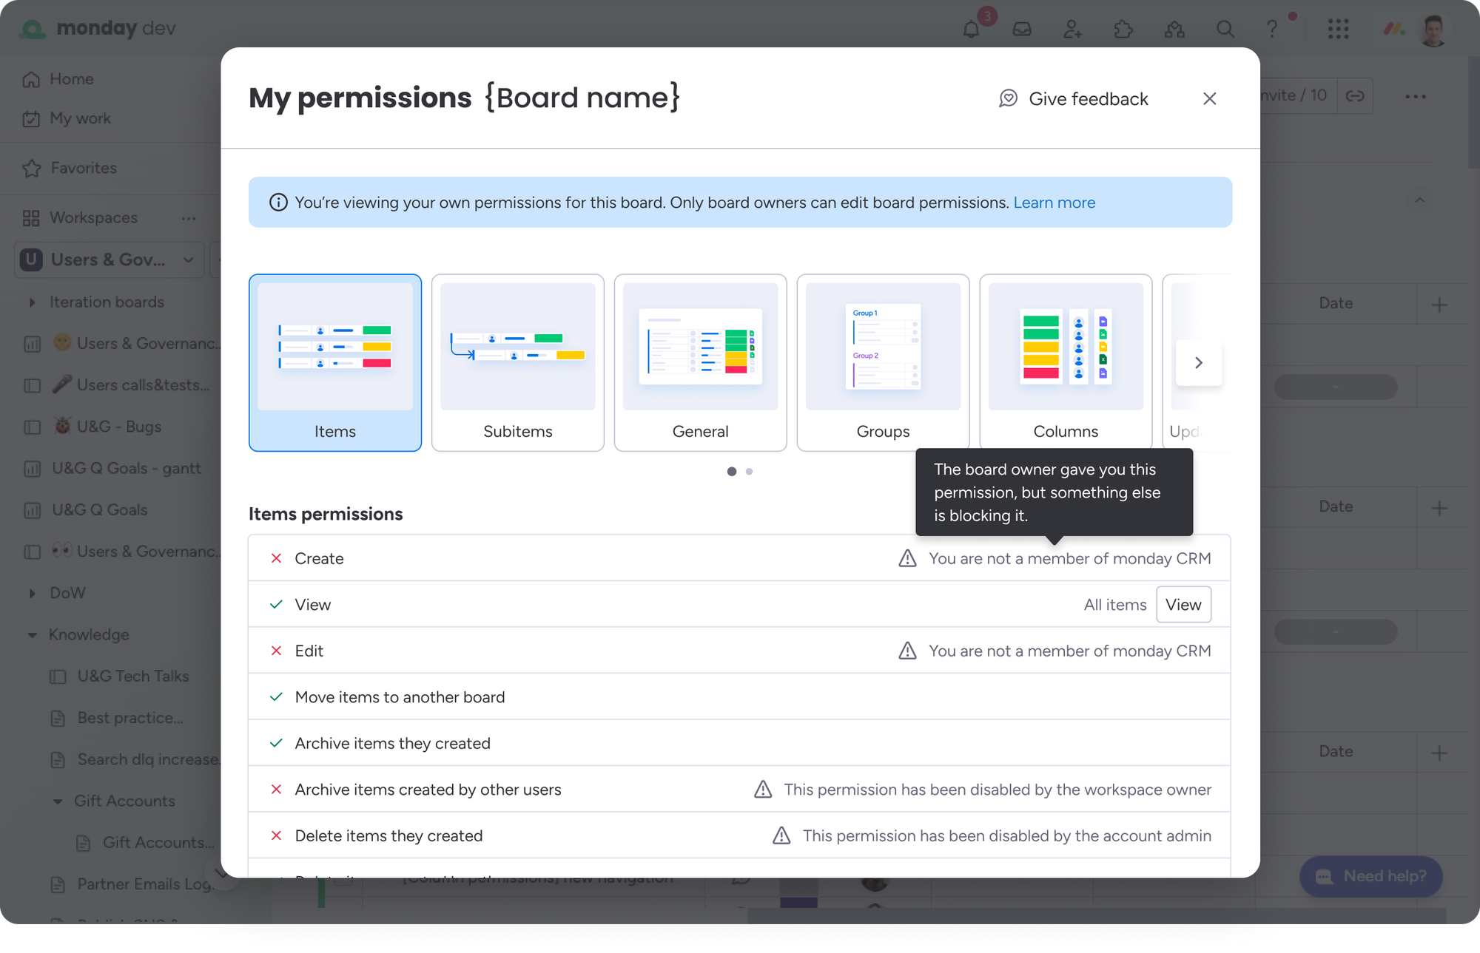Click the next arrow in category carousel
Viewport: 1480px width, 953px height.
[1199, 363]
